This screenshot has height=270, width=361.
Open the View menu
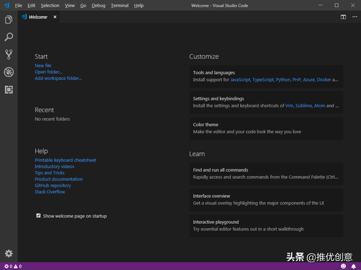pos(70,5)
